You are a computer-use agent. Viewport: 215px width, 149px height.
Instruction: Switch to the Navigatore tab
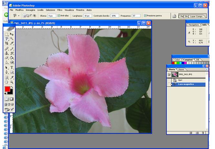click(193, 25)
